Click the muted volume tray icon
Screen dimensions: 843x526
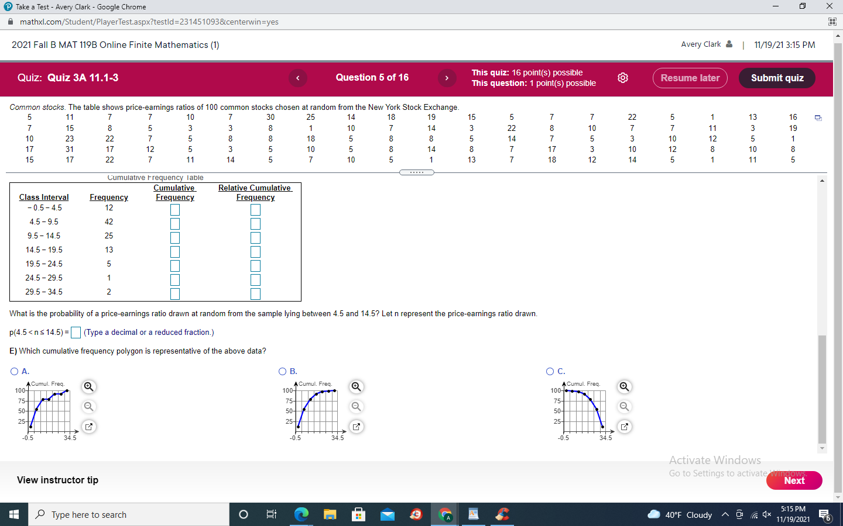(767, 515)
